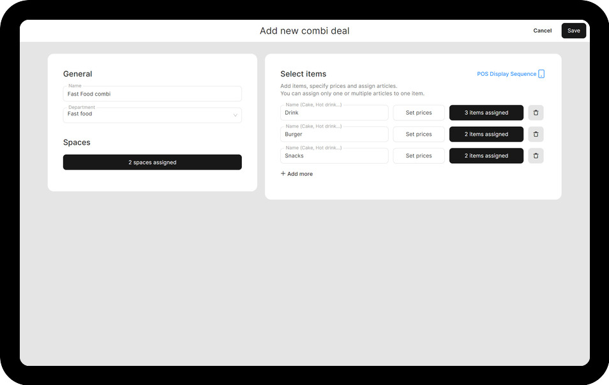Edit the Snacks item name field

coord(334,156)
